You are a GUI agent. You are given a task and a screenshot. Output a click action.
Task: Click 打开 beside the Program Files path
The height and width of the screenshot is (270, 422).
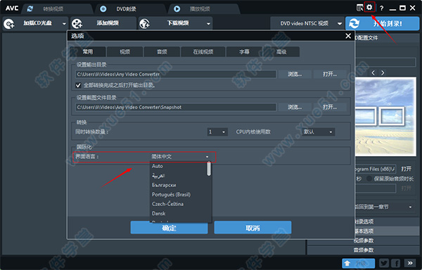[406, 169]
